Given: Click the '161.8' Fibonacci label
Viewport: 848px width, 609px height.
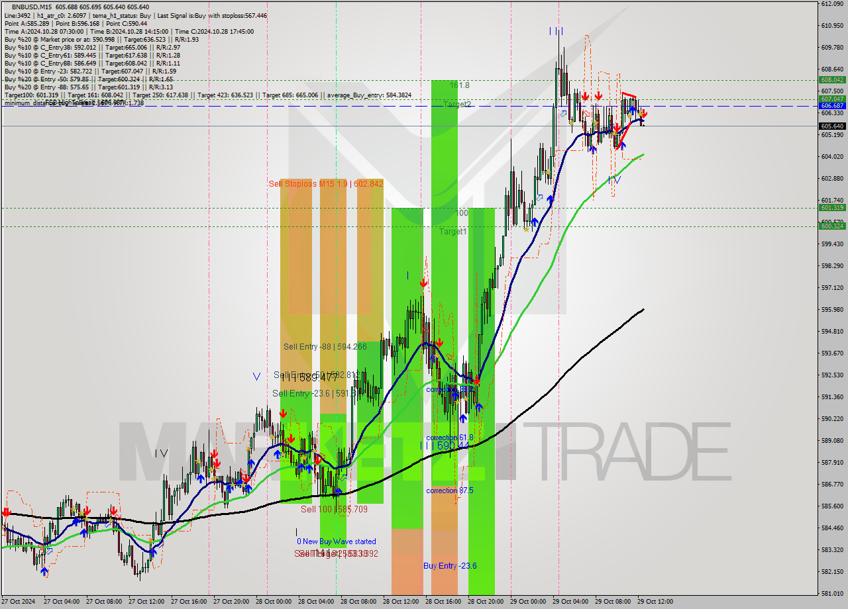Looking at the screenshot, I should coord(459,85).
